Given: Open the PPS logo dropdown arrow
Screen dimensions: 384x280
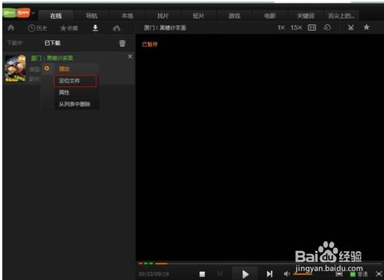Looking at the screenshot, I should pos(33,13).
